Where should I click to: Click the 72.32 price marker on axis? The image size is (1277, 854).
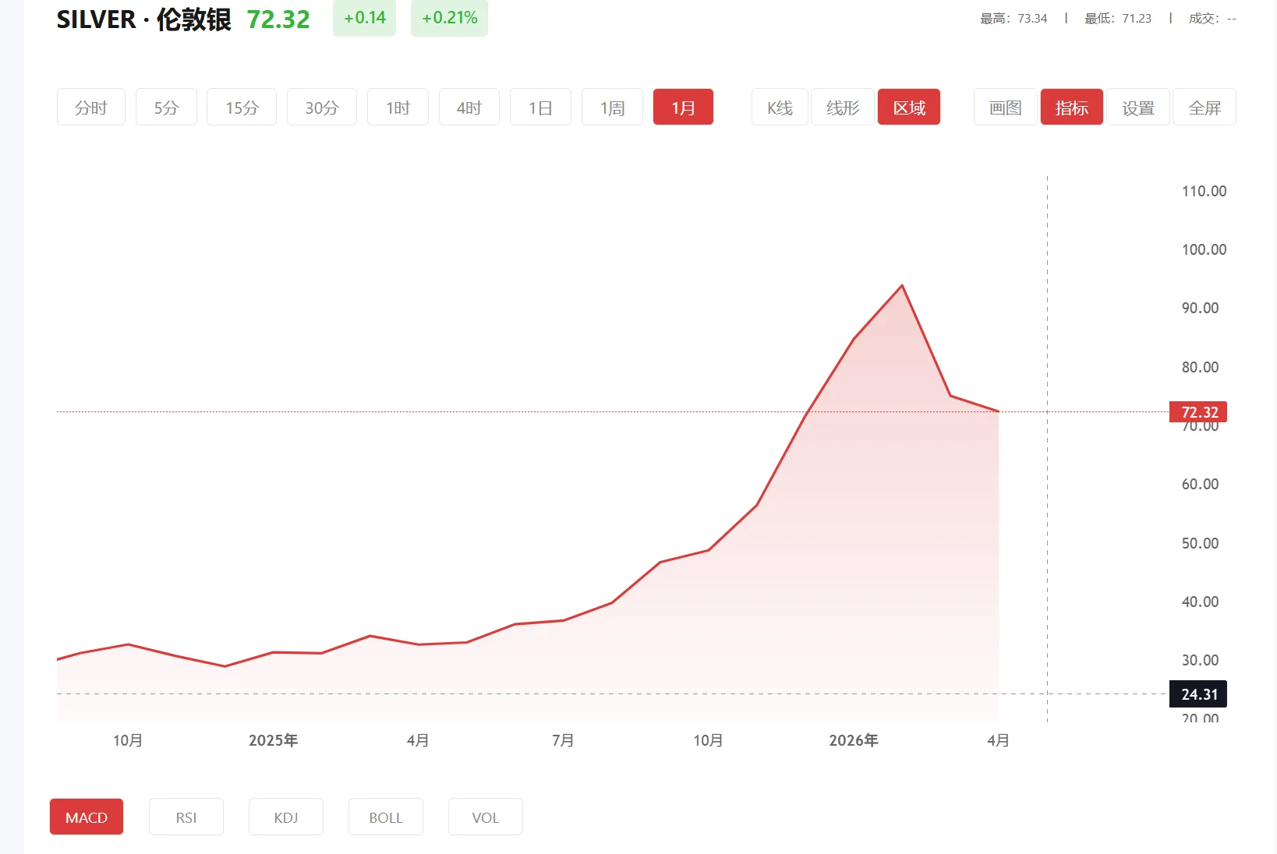click(x=1198, y=411)
